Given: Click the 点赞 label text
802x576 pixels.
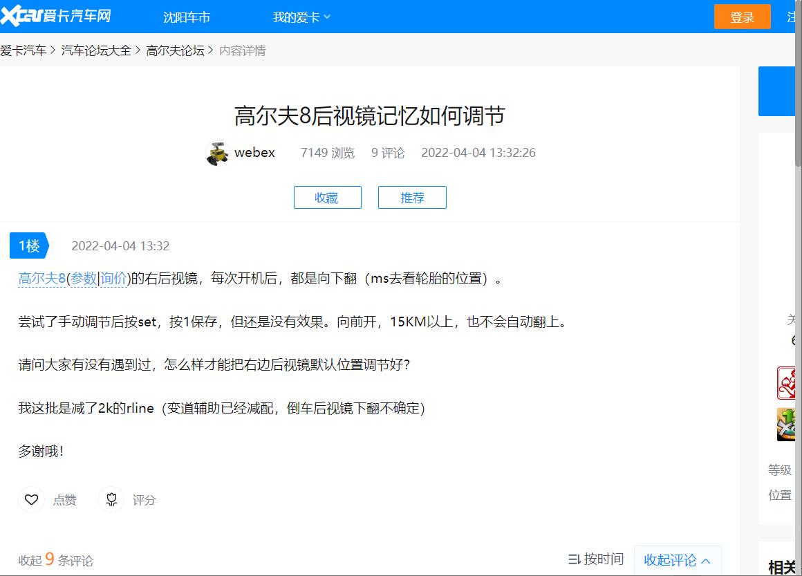Looking at the screenshot, I should pos(65,500).
